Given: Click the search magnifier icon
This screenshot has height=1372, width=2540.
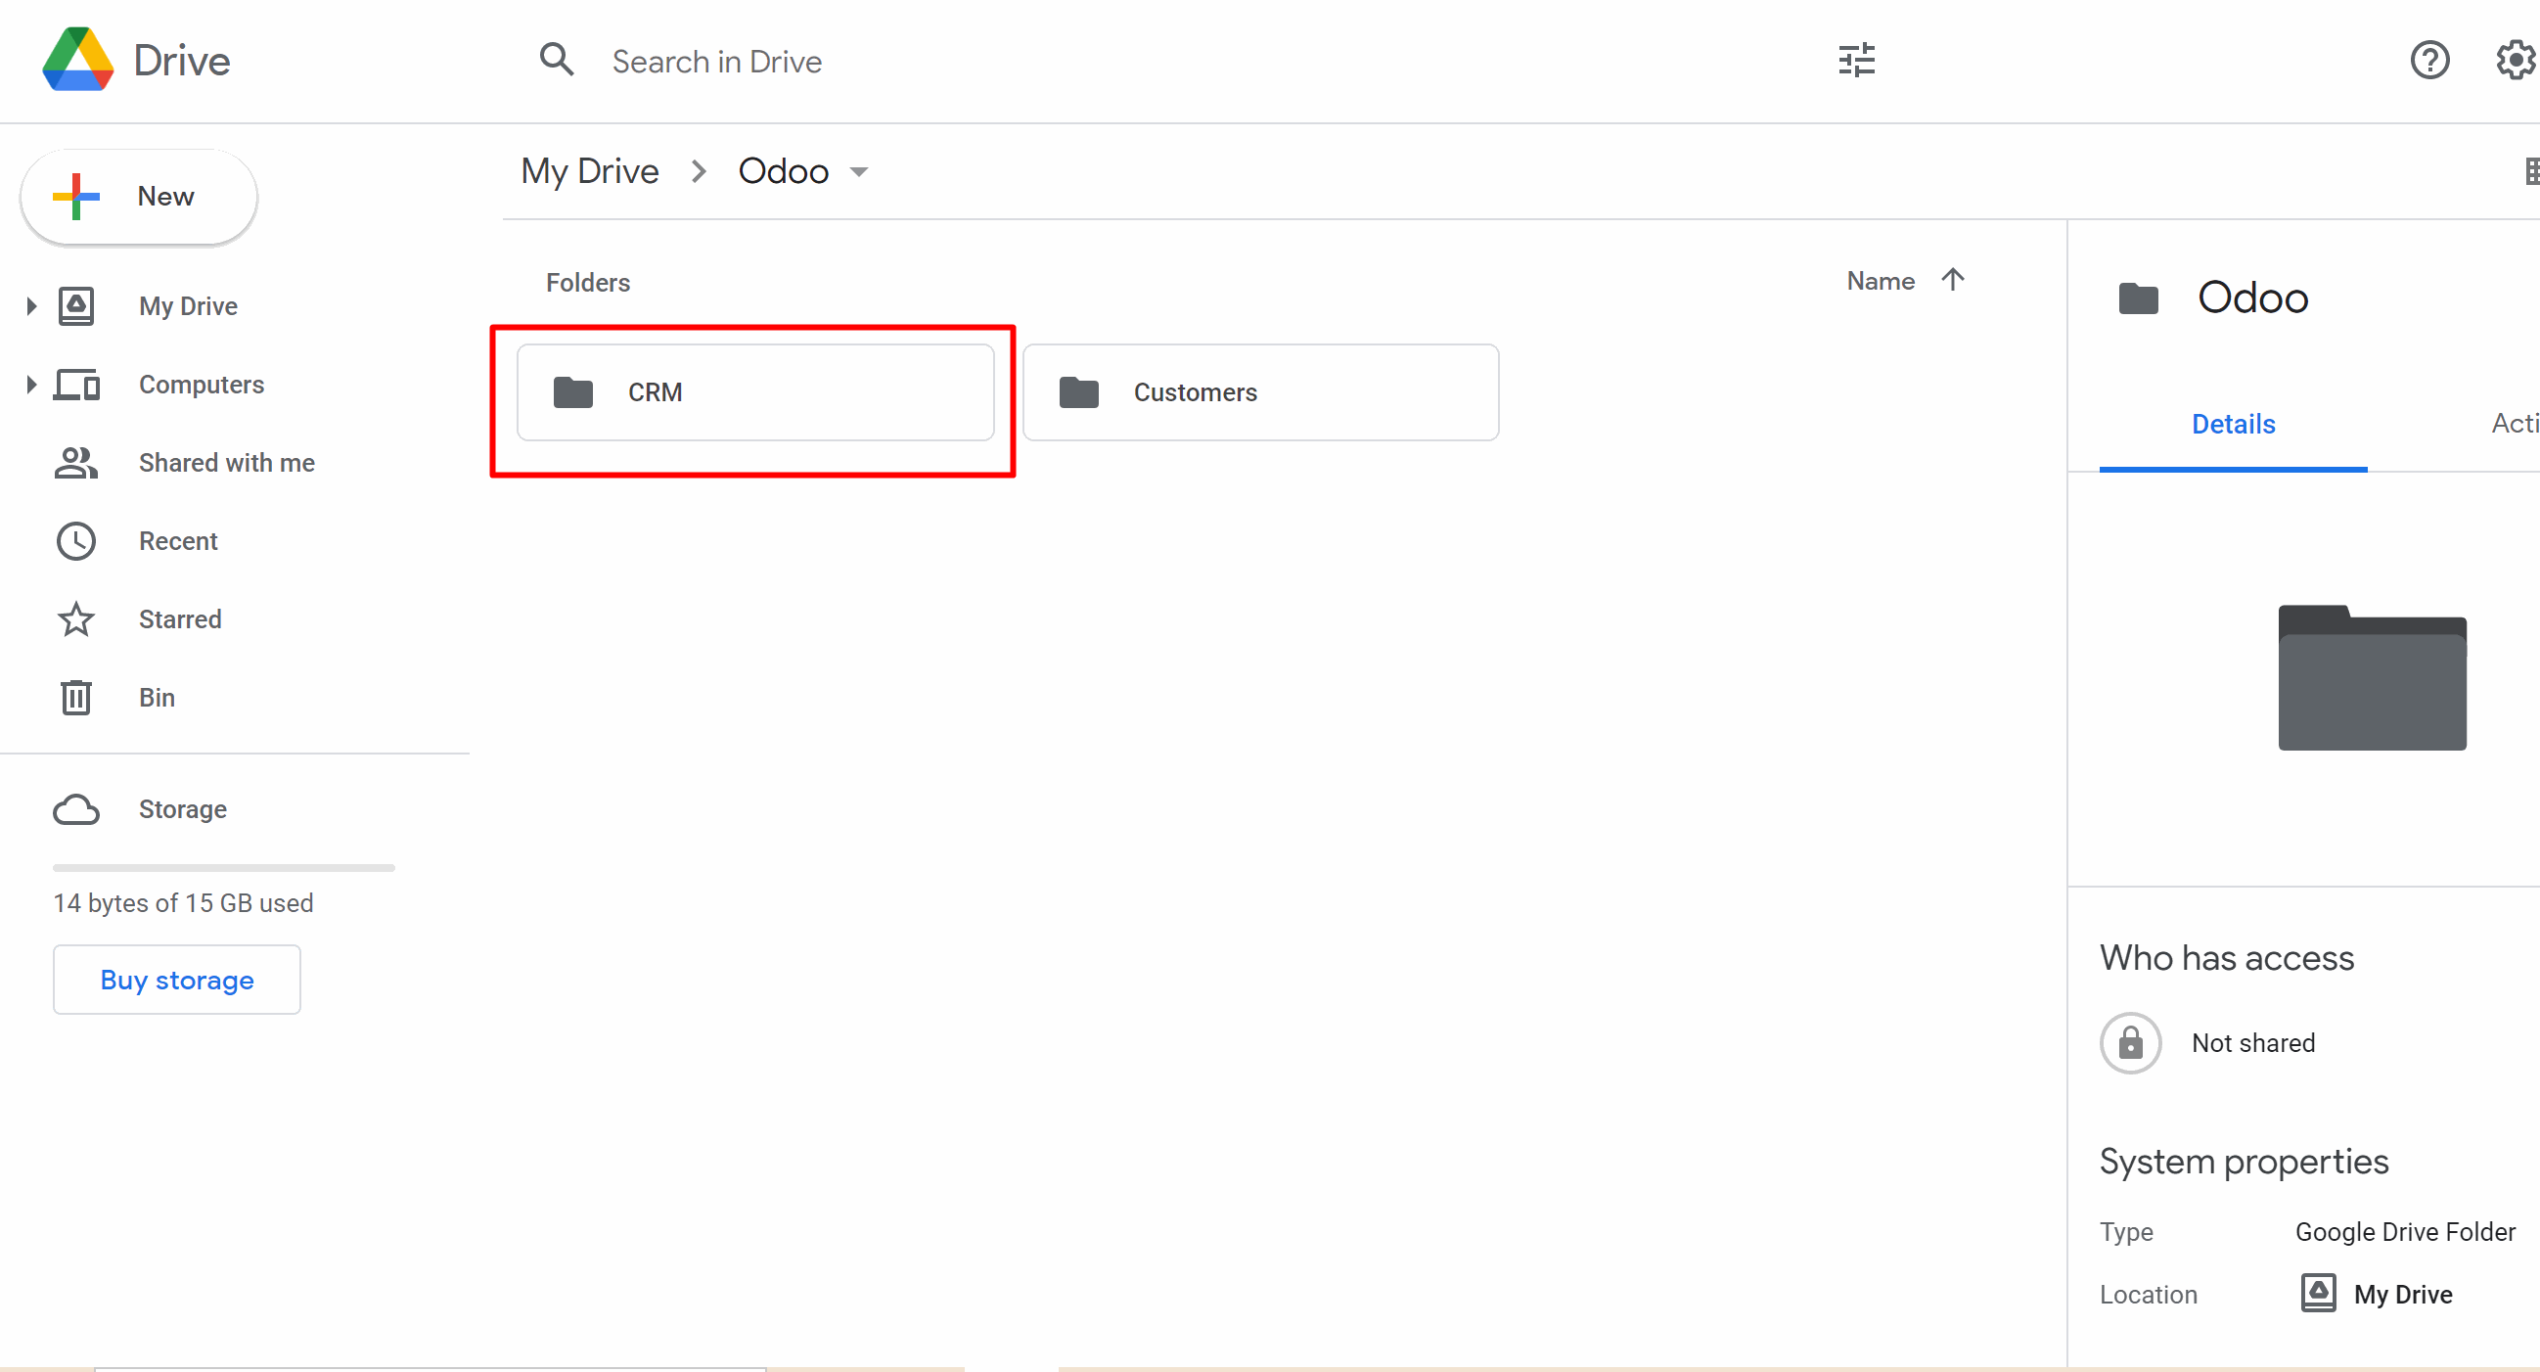Looking at the screenshot, I should (x=556, y=59).
